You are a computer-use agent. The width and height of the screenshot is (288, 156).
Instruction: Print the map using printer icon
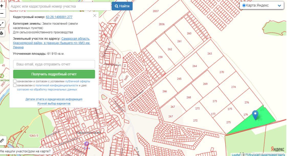pyautogui.click(x=2, y=33)
